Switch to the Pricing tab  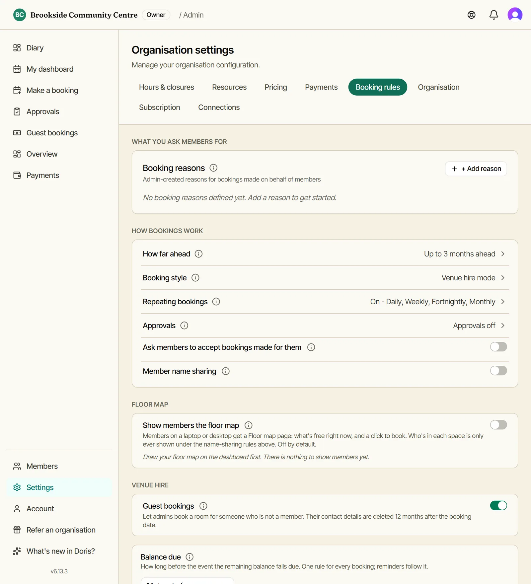click(x=276, y=87)
